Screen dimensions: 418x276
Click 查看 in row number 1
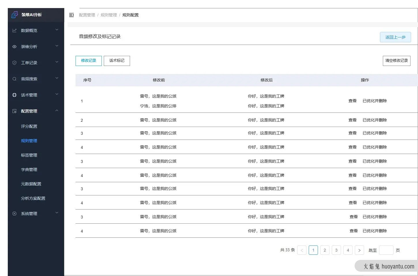click(x=353, y=101)
